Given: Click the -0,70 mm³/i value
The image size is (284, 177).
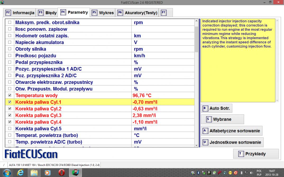Looking at the screenshot, I should click(145, 102).
